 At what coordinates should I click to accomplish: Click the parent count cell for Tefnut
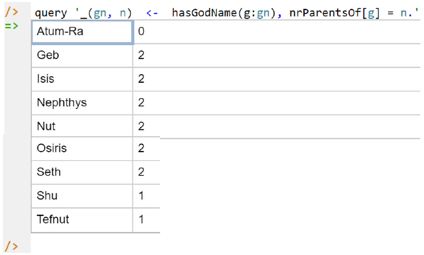pyautogui.click(x=147, y=220)
